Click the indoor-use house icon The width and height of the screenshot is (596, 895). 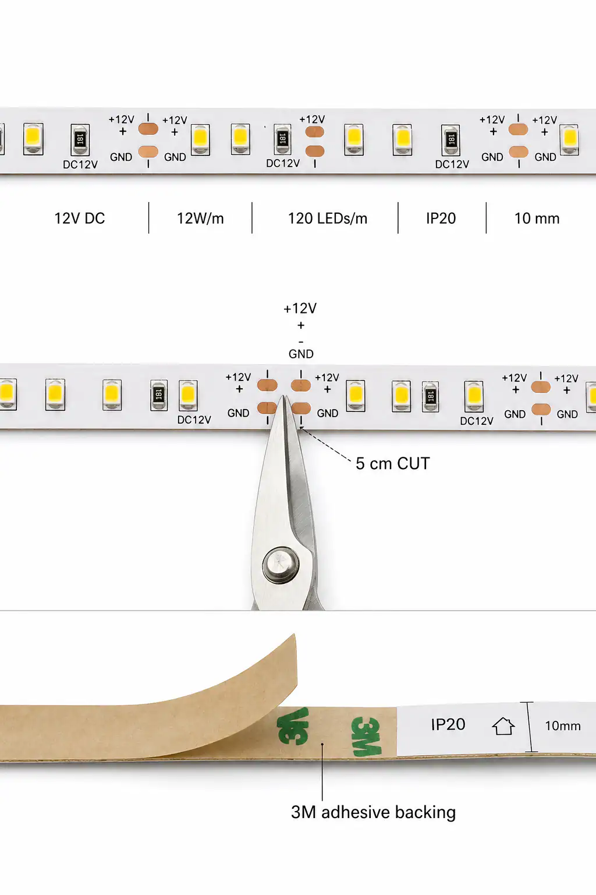click(x=503, y=726)
